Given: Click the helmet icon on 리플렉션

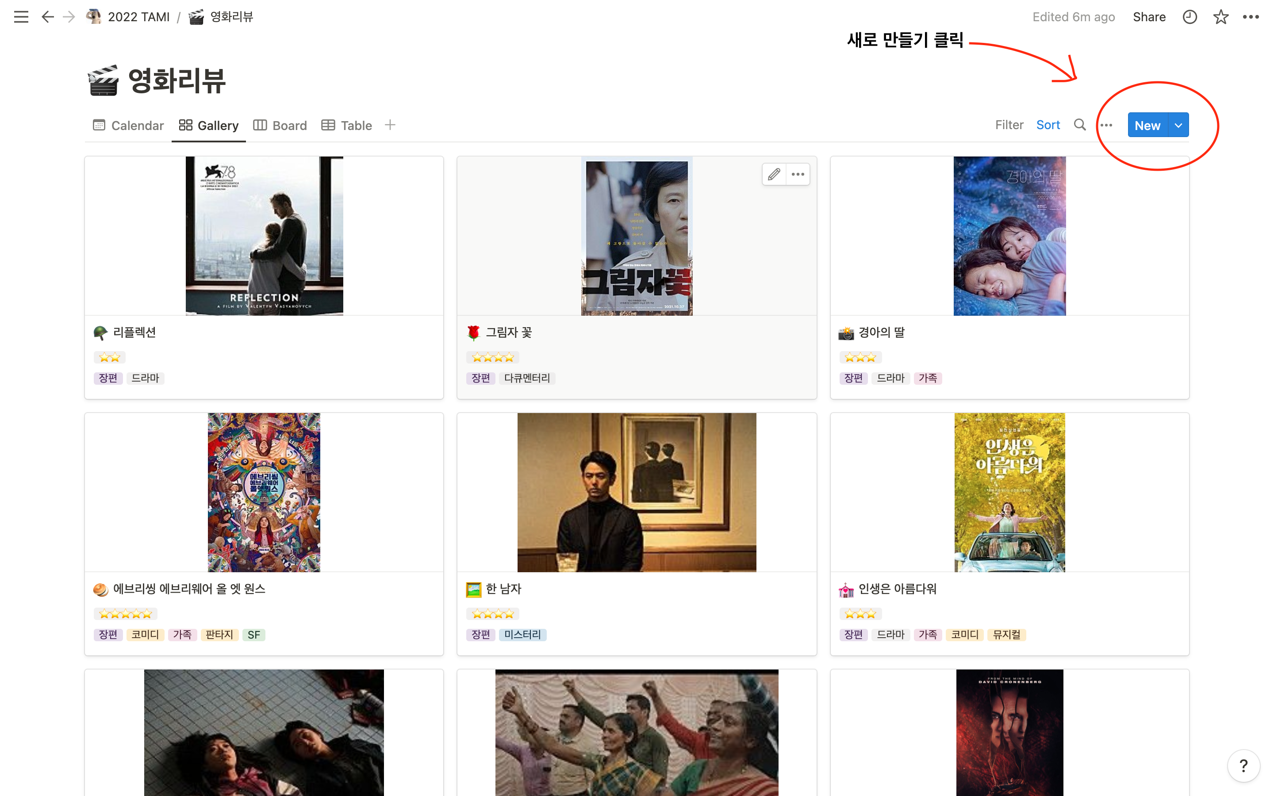Looking at the screenshot, I should (x=100, y=333).
